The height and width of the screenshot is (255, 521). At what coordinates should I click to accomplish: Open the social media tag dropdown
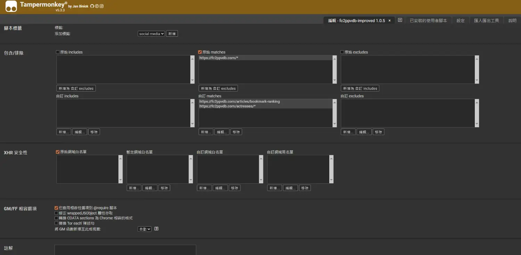coord(151,34)
